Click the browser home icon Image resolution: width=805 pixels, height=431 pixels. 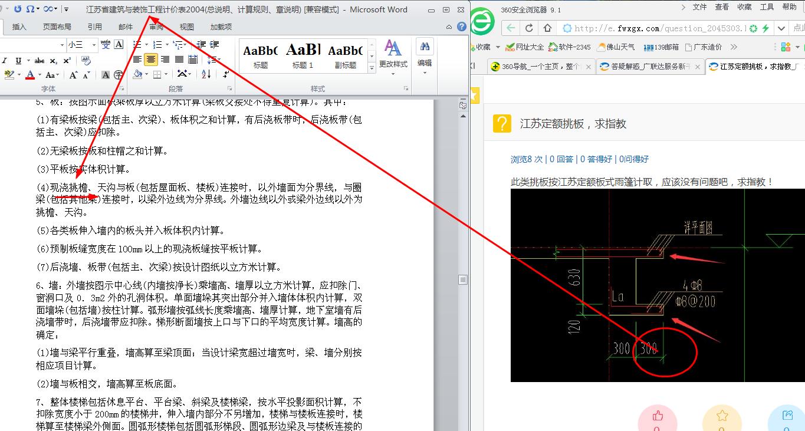coord(547,28)
